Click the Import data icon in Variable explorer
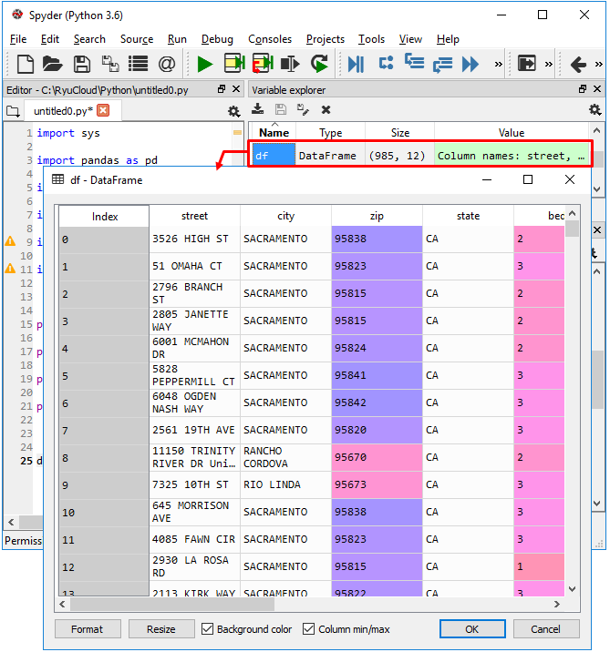The image size is (610, 652). point(258,109)
